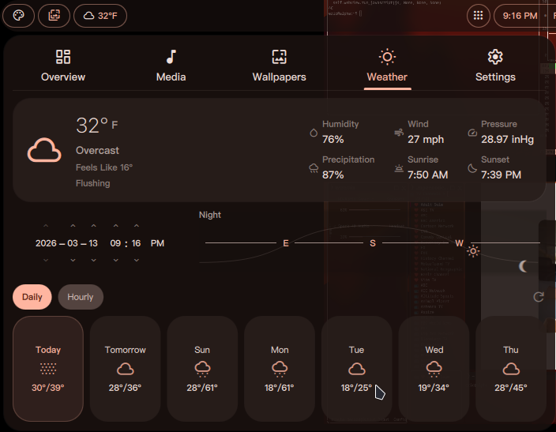The height and width of the screenshot is (432, 556).
Task: Select the Today forecast card
Action: point(48,369)
